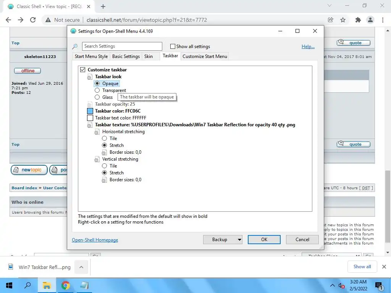
Task: Open download item options chevron
Action: coord(81,267)
